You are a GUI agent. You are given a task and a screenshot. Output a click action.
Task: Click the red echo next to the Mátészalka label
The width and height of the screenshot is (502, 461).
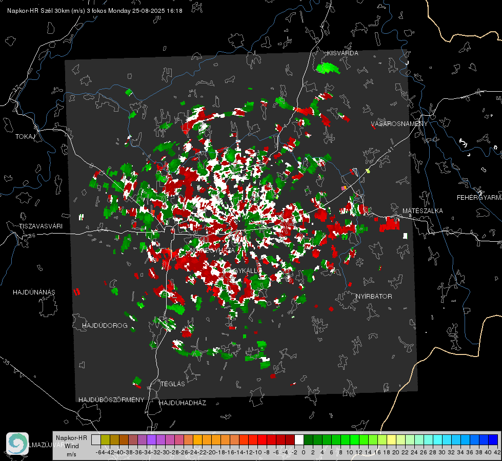(390, 224)
